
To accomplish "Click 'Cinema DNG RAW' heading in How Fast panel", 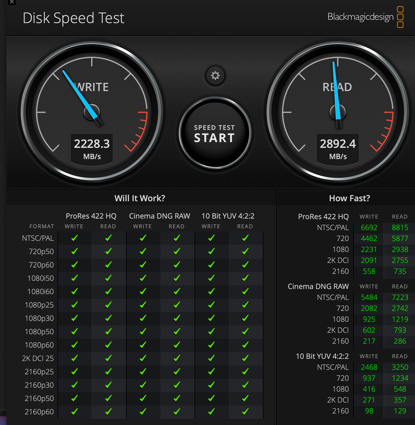I will [x=318, y=287].
